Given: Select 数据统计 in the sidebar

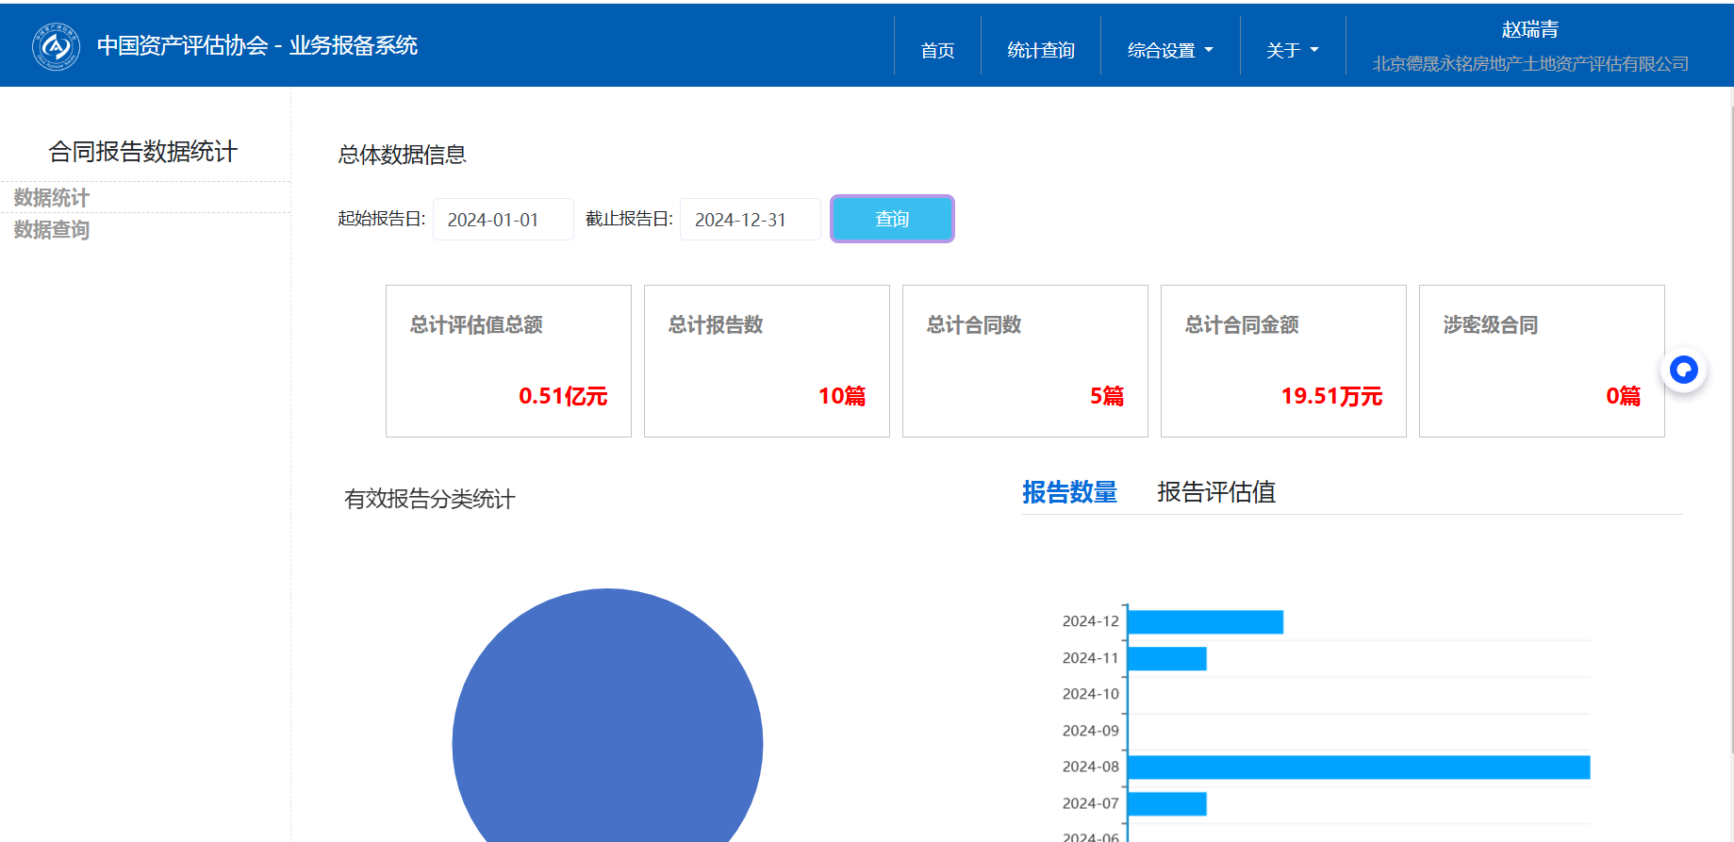Looking at the screenshot, I should (x=52, y=198).
